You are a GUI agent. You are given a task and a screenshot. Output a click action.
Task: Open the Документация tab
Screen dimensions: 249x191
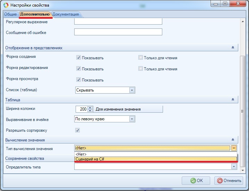66,14
